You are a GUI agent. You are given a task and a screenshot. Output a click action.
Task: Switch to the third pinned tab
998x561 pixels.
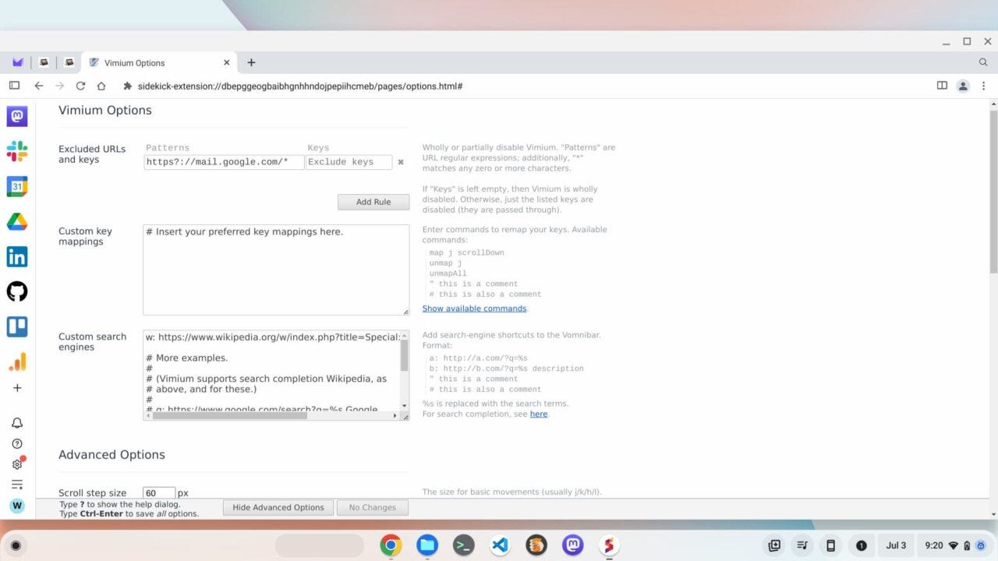pyautogui.click(x=69, y=62)
